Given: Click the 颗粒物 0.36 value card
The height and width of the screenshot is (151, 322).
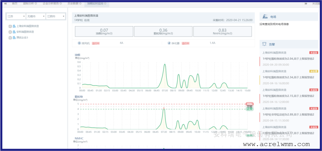Looking at the screenshot, I should pyautogui.click(x=163, y=32).
